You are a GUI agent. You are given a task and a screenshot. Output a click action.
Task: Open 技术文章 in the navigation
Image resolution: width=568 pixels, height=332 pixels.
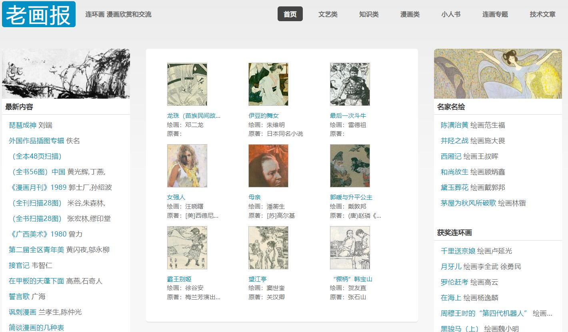click(x=543, y=14)
